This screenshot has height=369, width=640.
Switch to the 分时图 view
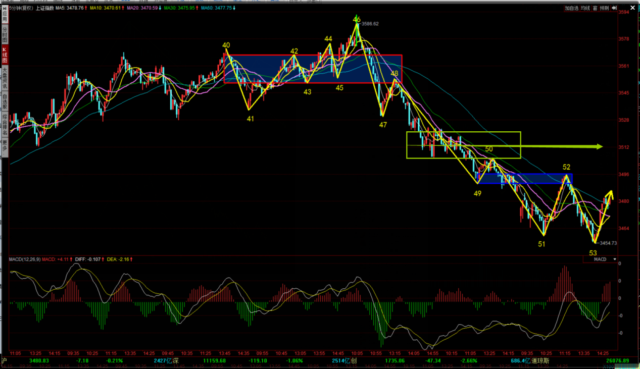point(5,35)
